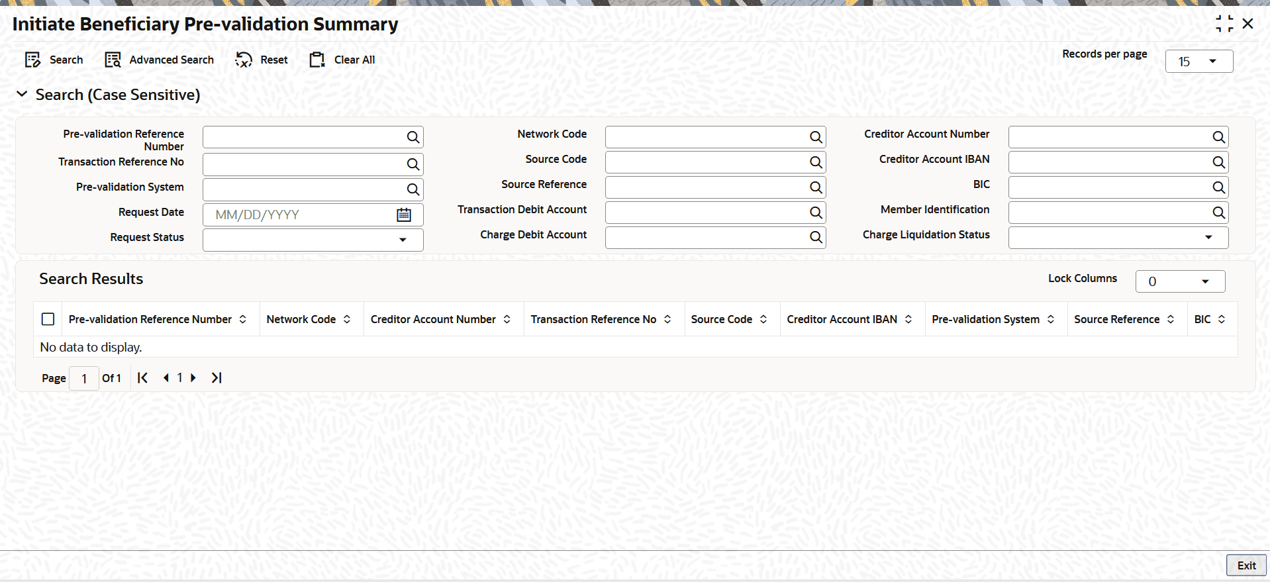The width and height of the screenshot is (1270, 582).
Task: Click the Page number input box
Action: (84, 378)
